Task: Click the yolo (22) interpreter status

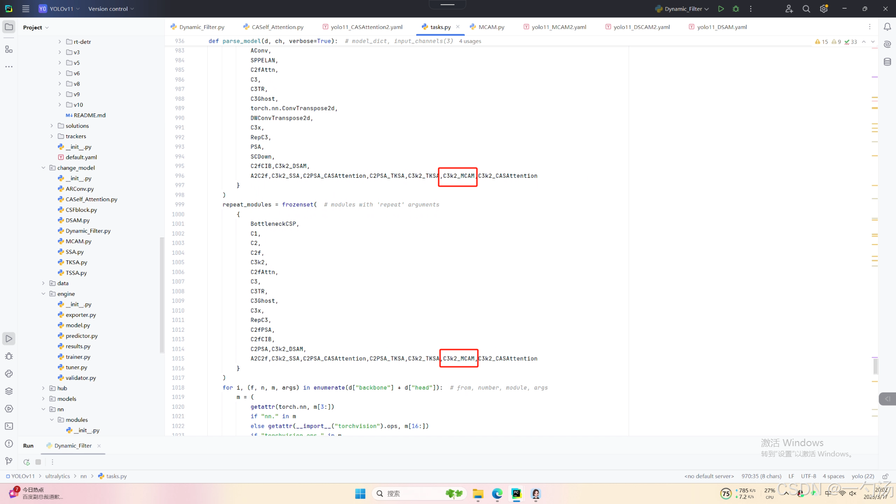Action: coord(862,476)
